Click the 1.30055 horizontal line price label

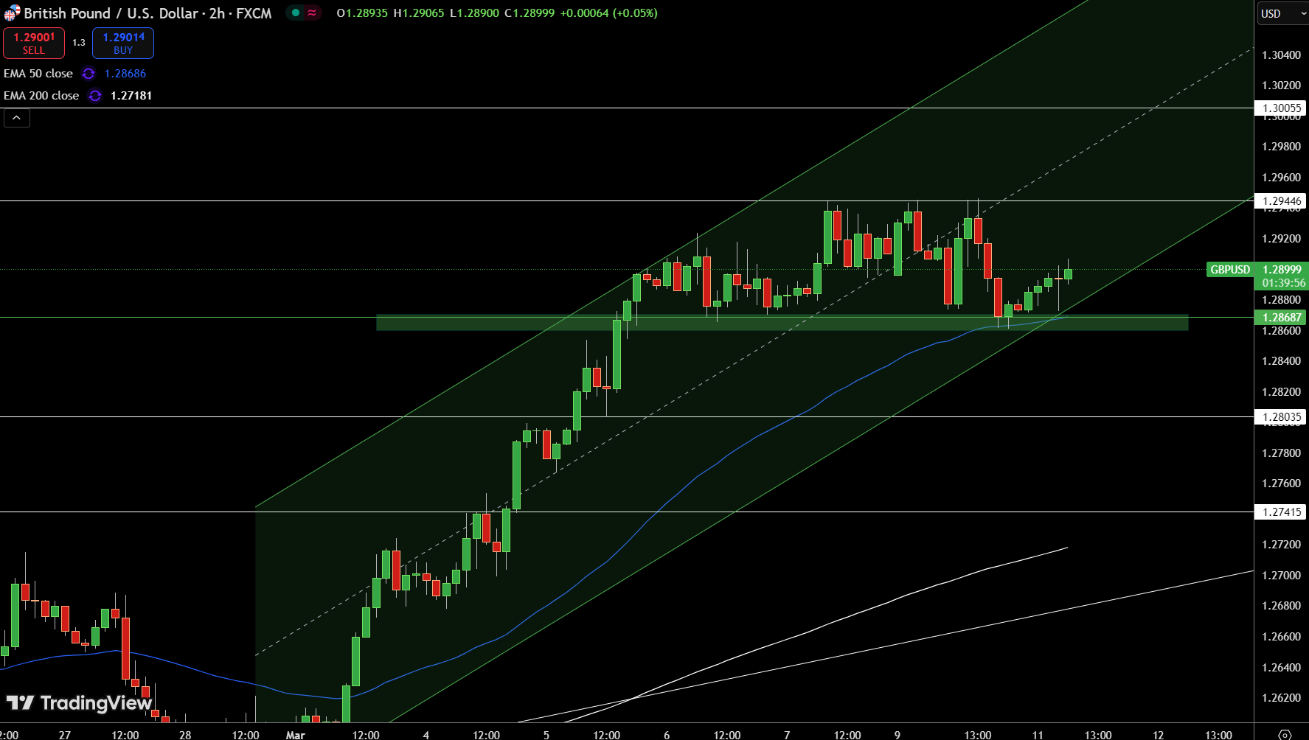[x=1281, y=108]
